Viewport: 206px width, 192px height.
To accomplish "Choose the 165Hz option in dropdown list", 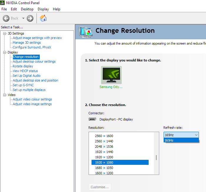I will [x=181, y=140].
